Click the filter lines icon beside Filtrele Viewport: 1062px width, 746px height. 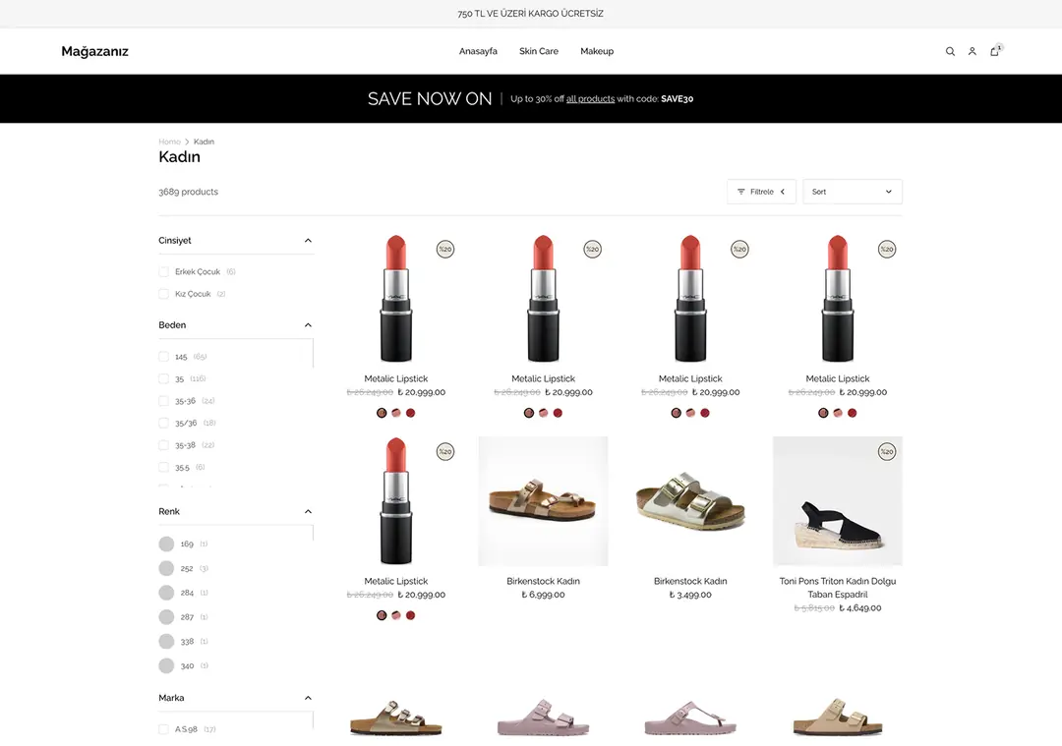pos(741,192)
